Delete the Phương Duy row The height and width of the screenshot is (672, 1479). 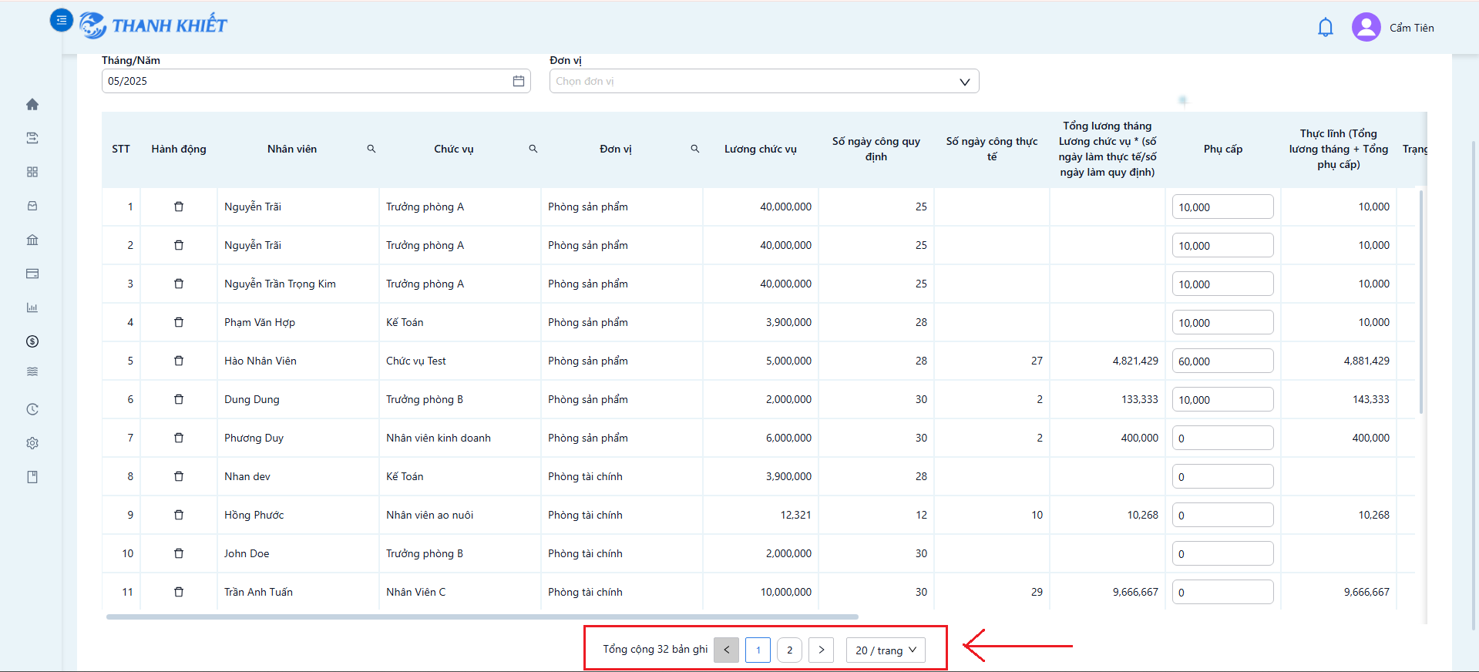179,438
